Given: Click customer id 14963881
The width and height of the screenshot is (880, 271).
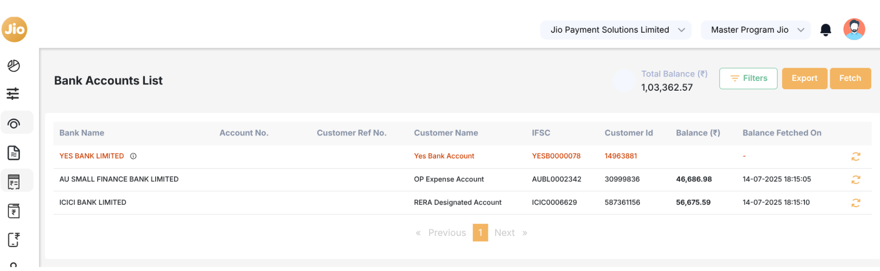Looking at the screenshot, I should pos(621,156).
